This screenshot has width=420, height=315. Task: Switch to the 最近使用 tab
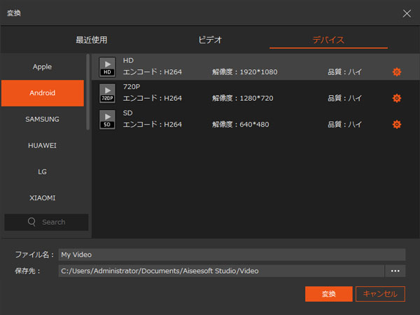92,40
